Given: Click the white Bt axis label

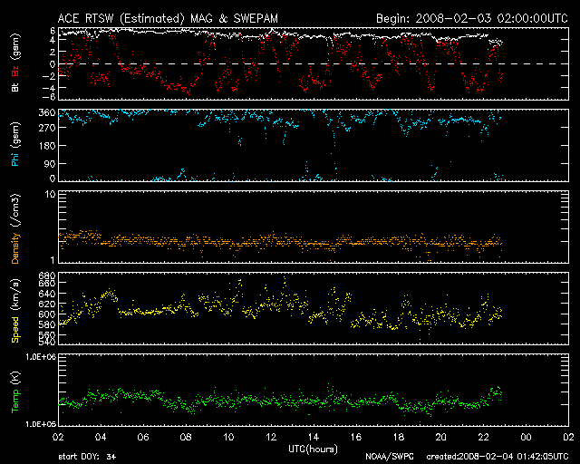Looking at the screenshot, I should (15, 89).
